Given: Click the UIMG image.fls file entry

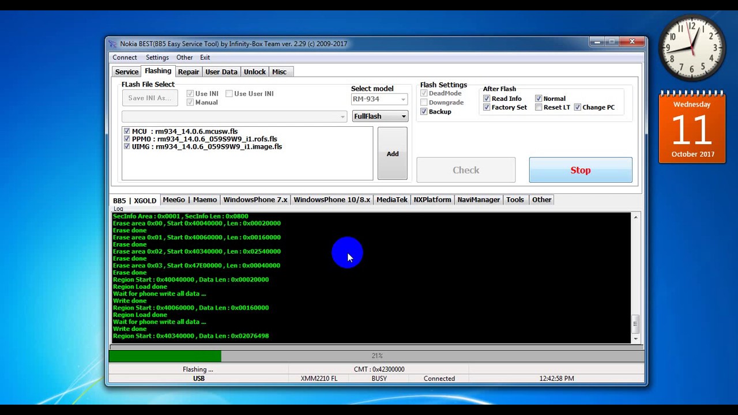Looking at the screenshot, I should pyautogui.click(x=206, y=146).
